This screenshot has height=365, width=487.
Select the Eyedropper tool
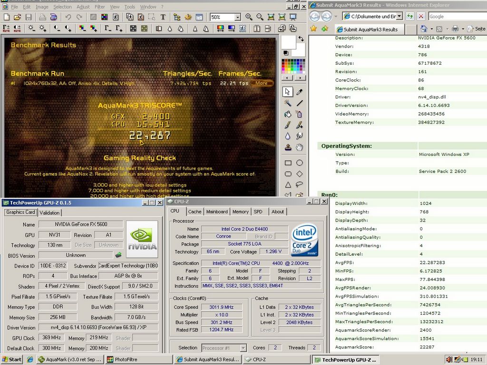pyautogui.click(x=300, y=92)
